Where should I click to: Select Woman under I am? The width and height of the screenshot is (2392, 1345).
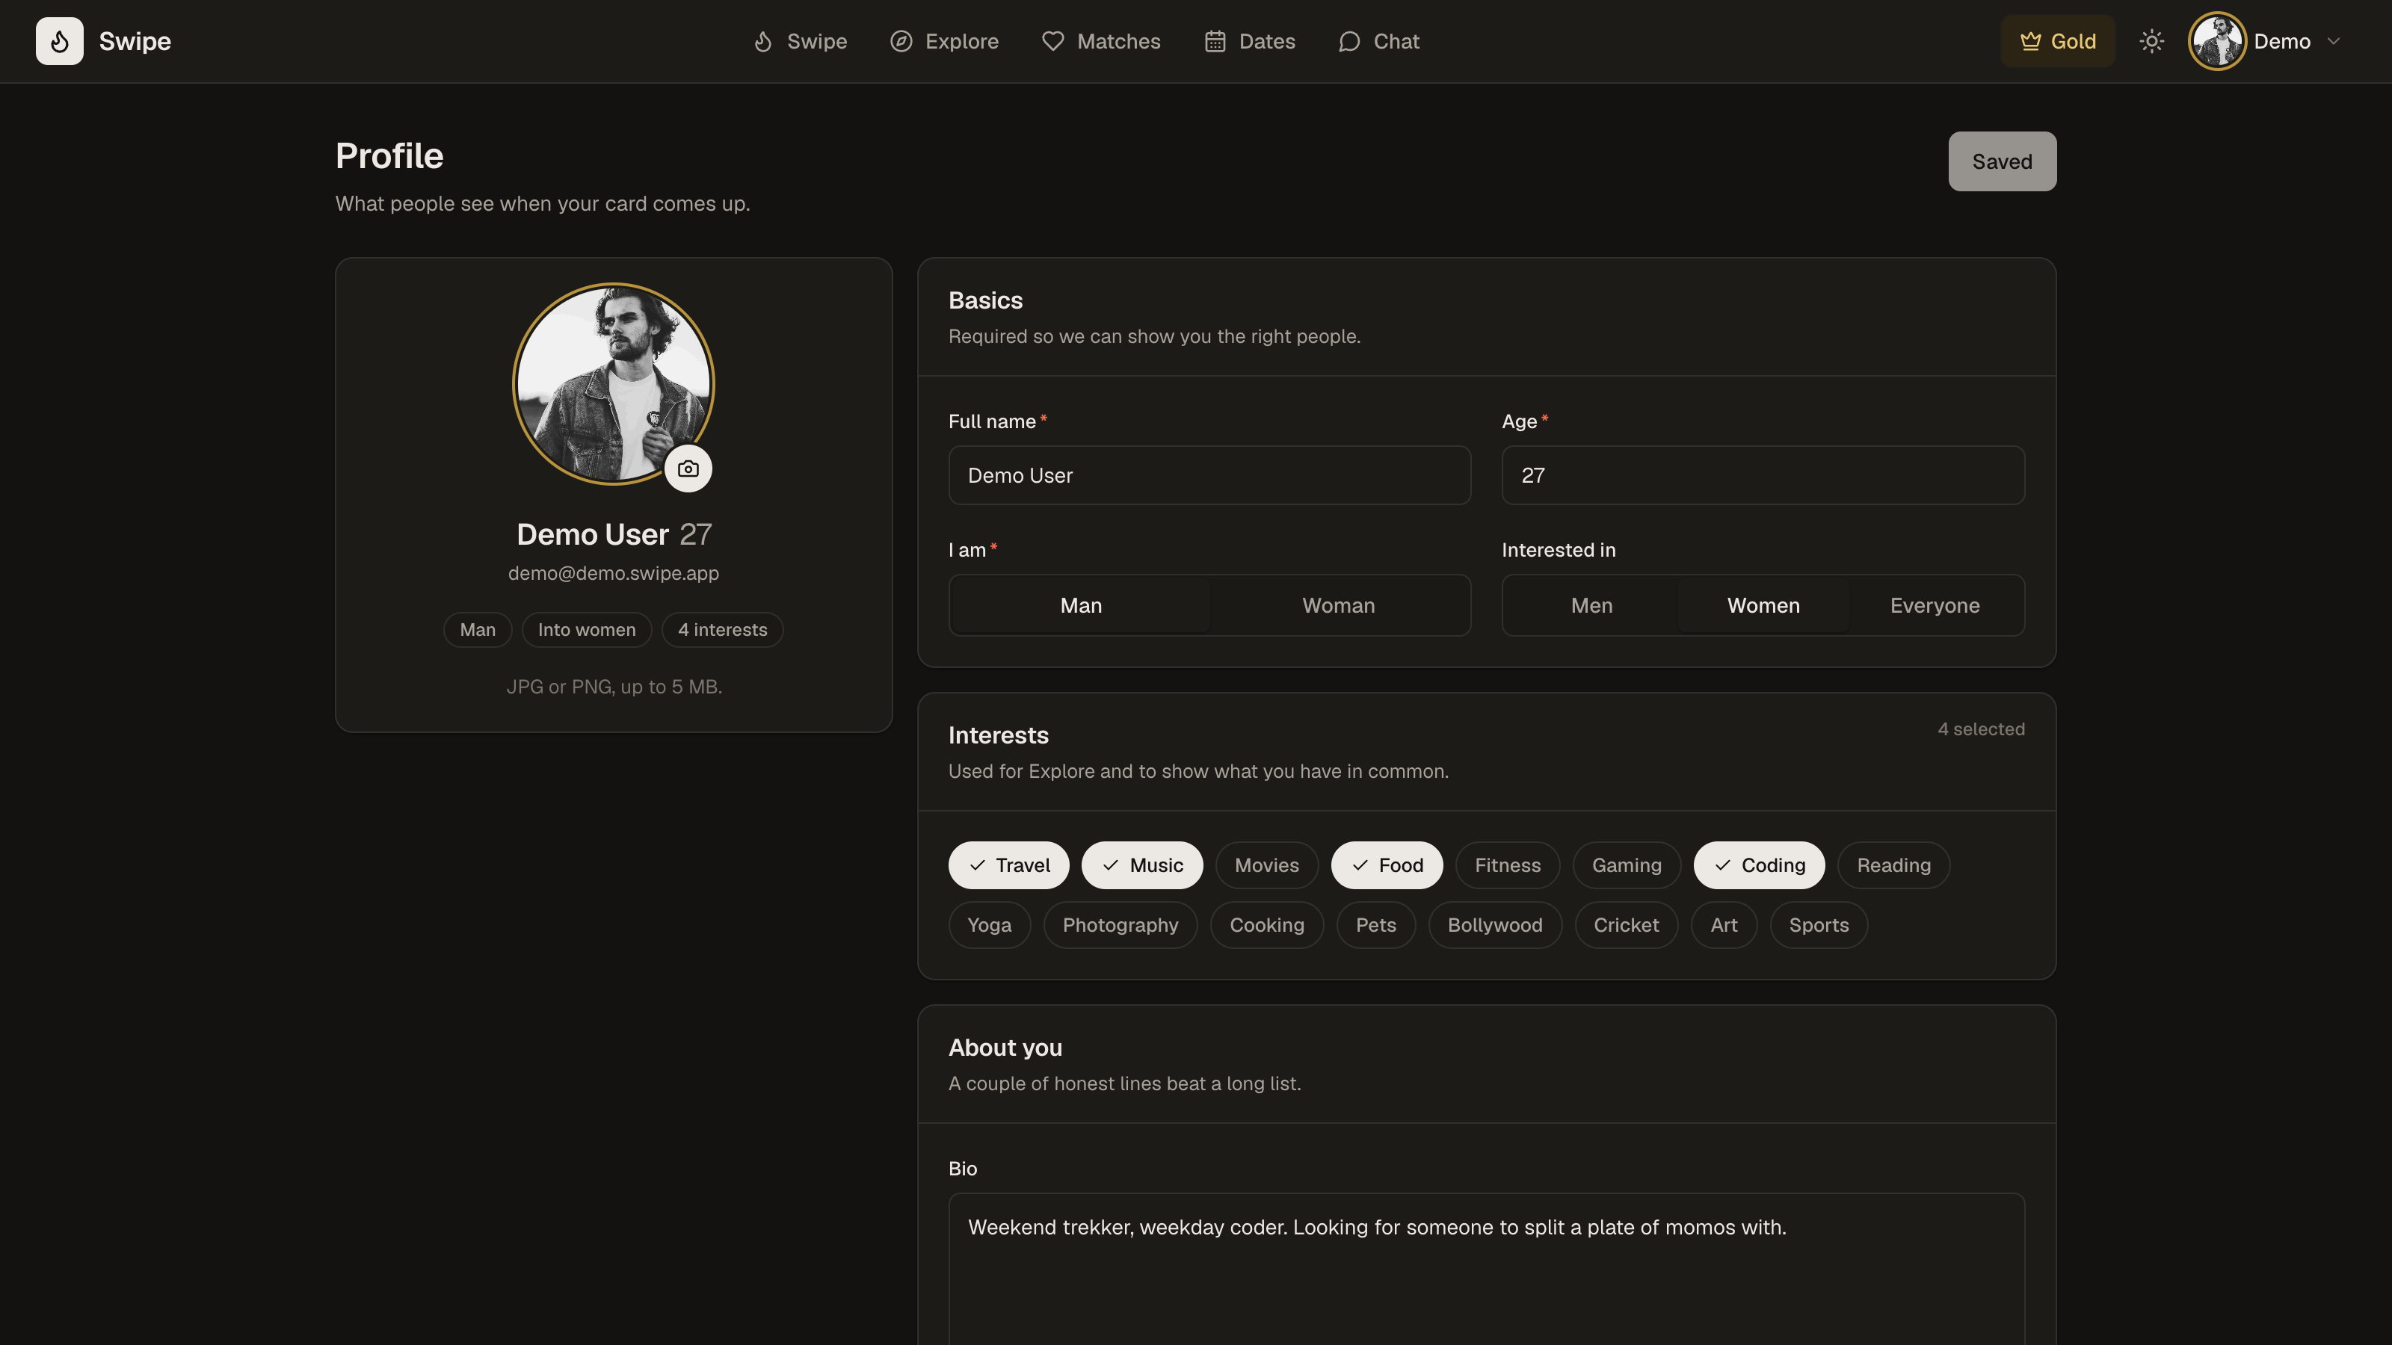1338,605
